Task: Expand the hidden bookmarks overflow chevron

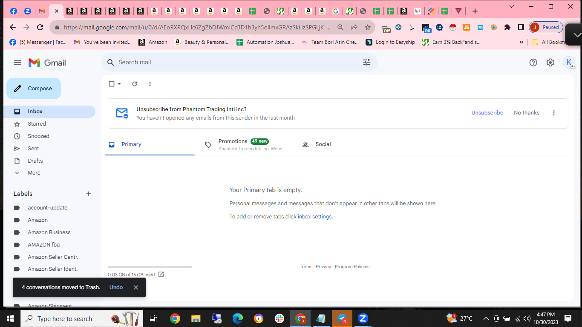Action: click(x=521, y=42)
